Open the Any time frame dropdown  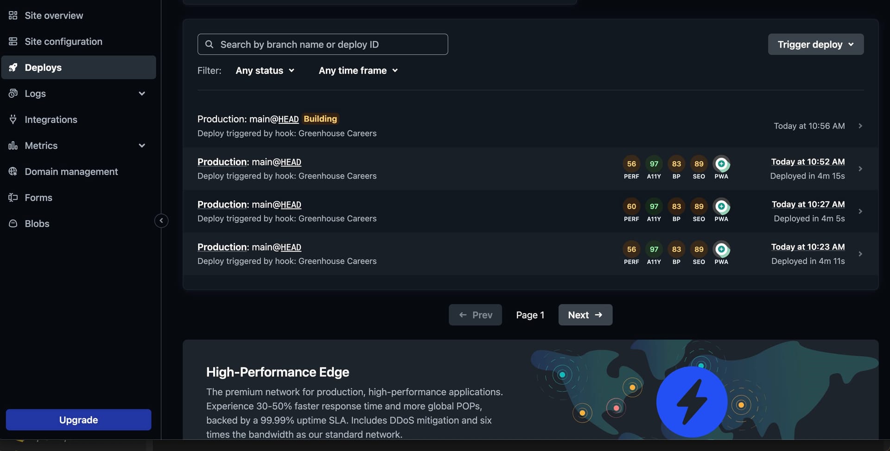tap(358, 70)
